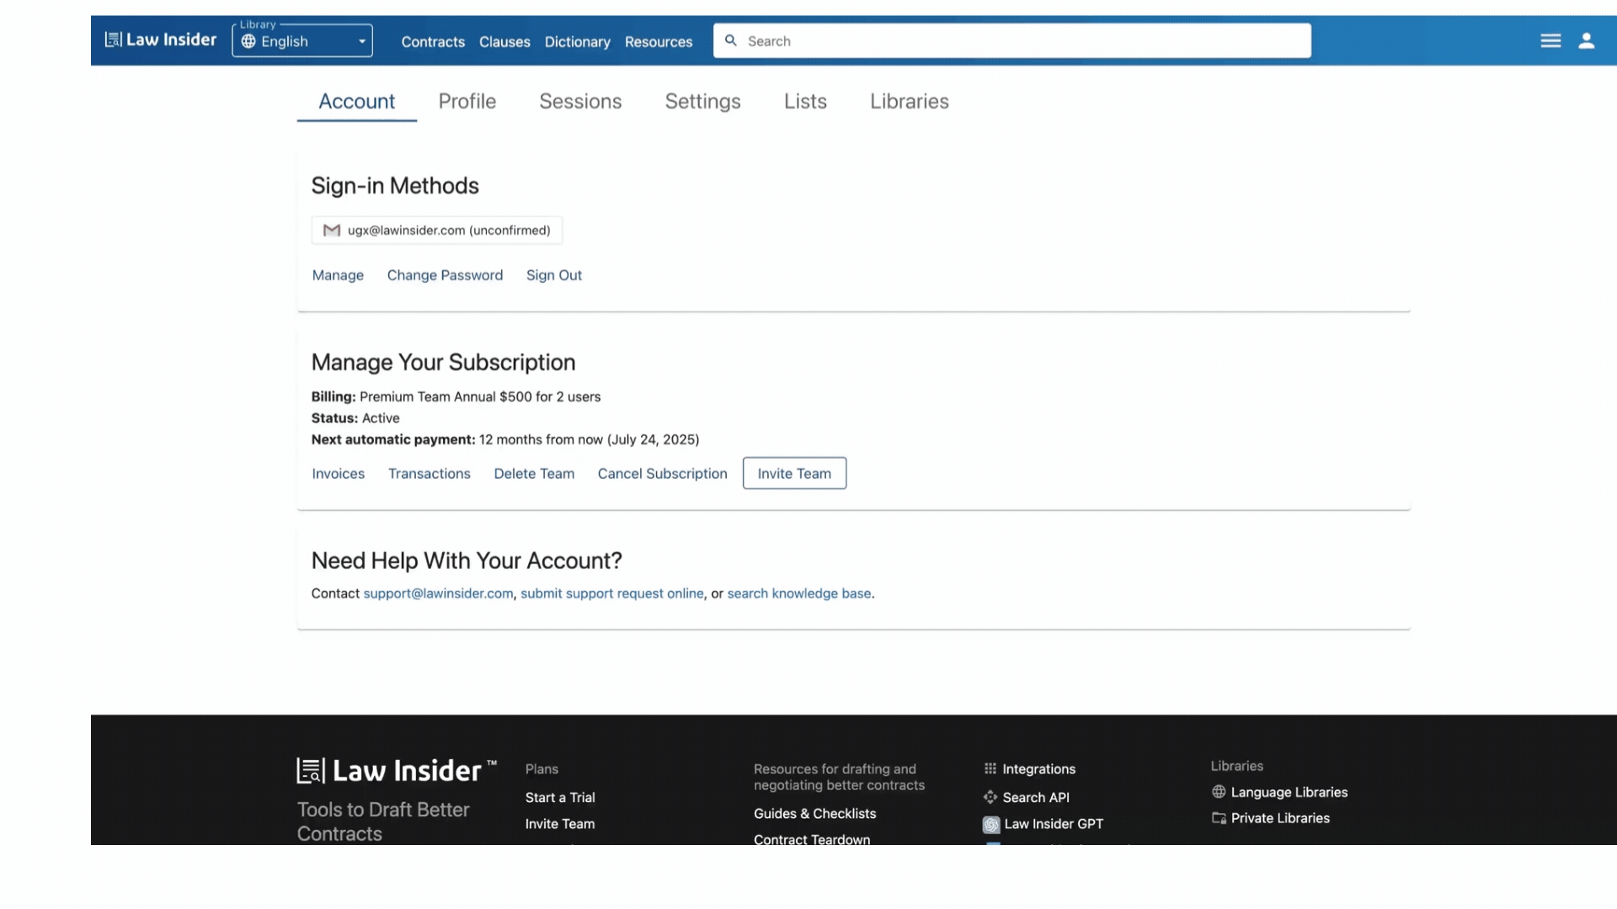
Task: Click the Cancel Subscription link
Action: pos(663,474)
